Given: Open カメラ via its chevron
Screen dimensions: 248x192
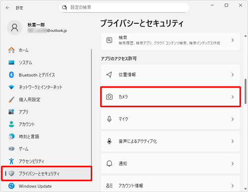Looking at the screenshot, I should 233,97.
